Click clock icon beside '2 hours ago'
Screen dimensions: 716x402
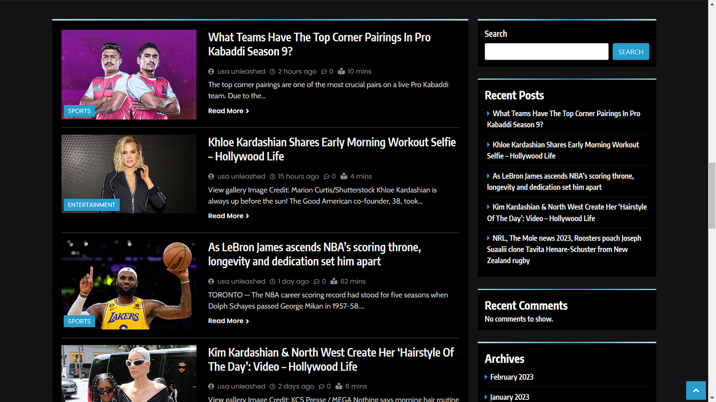coord(273,71)
